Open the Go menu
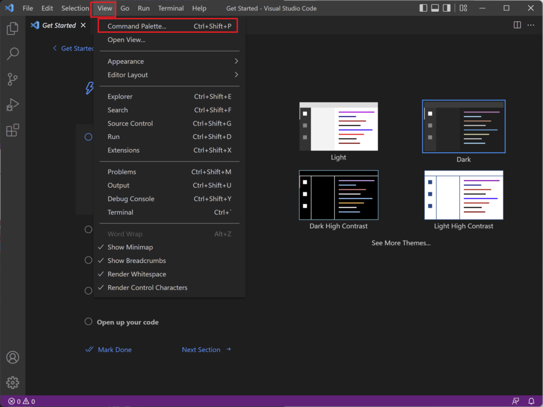The image size is (543, 407). pos(125,8)
